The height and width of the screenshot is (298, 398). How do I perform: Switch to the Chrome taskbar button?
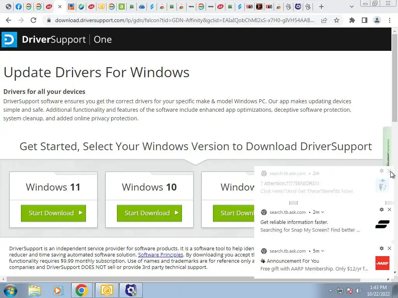pyautogui.click(x=81, y=290)
